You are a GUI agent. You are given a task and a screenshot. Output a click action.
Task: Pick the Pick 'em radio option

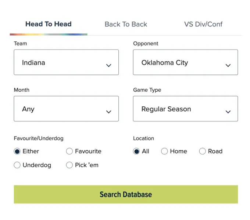click(69, 165)
